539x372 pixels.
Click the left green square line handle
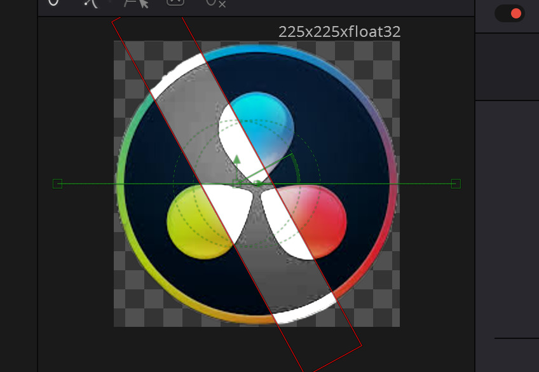coord(57,184)
